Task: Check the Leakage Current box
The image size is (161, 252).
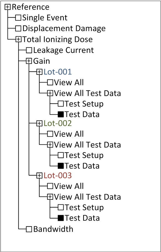Action: pyautogui.click(x=29, y=50)
